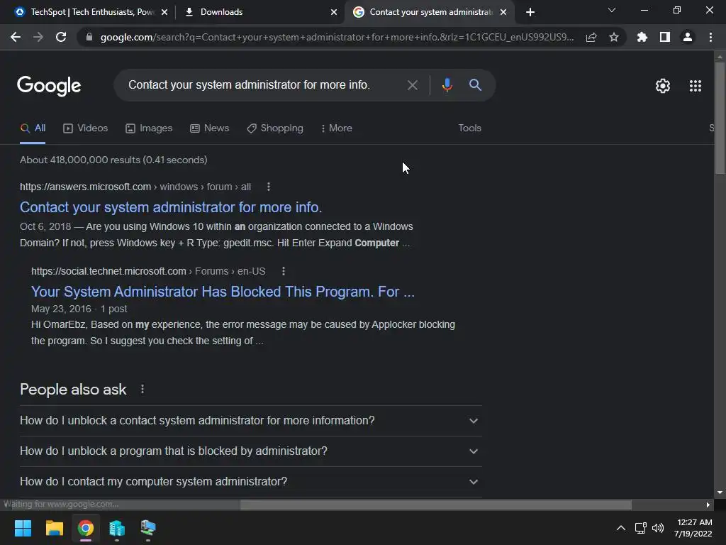Open the computer app icon in taskbar
This screenshot has width=726, height=545.
pos(148,528)
